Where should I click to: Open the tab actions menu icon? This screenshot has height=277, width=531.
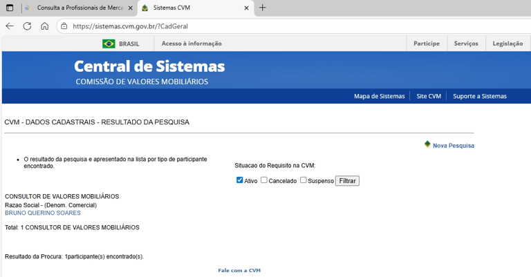10,8
